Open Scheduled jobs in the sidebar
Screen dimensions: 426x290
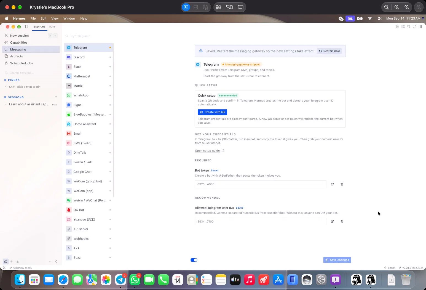click(31, 63)
